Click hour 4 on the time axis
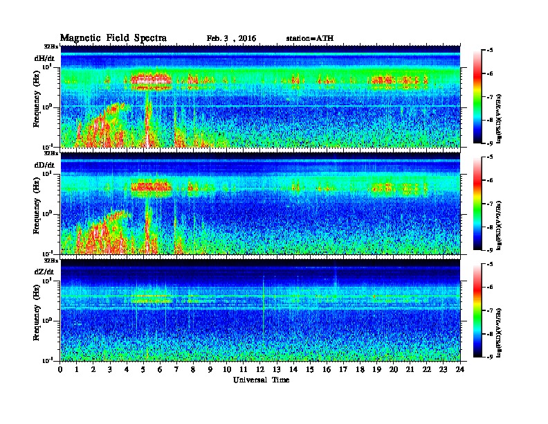This screenshot has height=424, width=548. tap(127, 370)
